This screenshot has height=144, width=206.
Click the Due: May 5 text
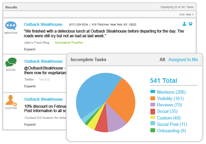click(x=187, y=14)
